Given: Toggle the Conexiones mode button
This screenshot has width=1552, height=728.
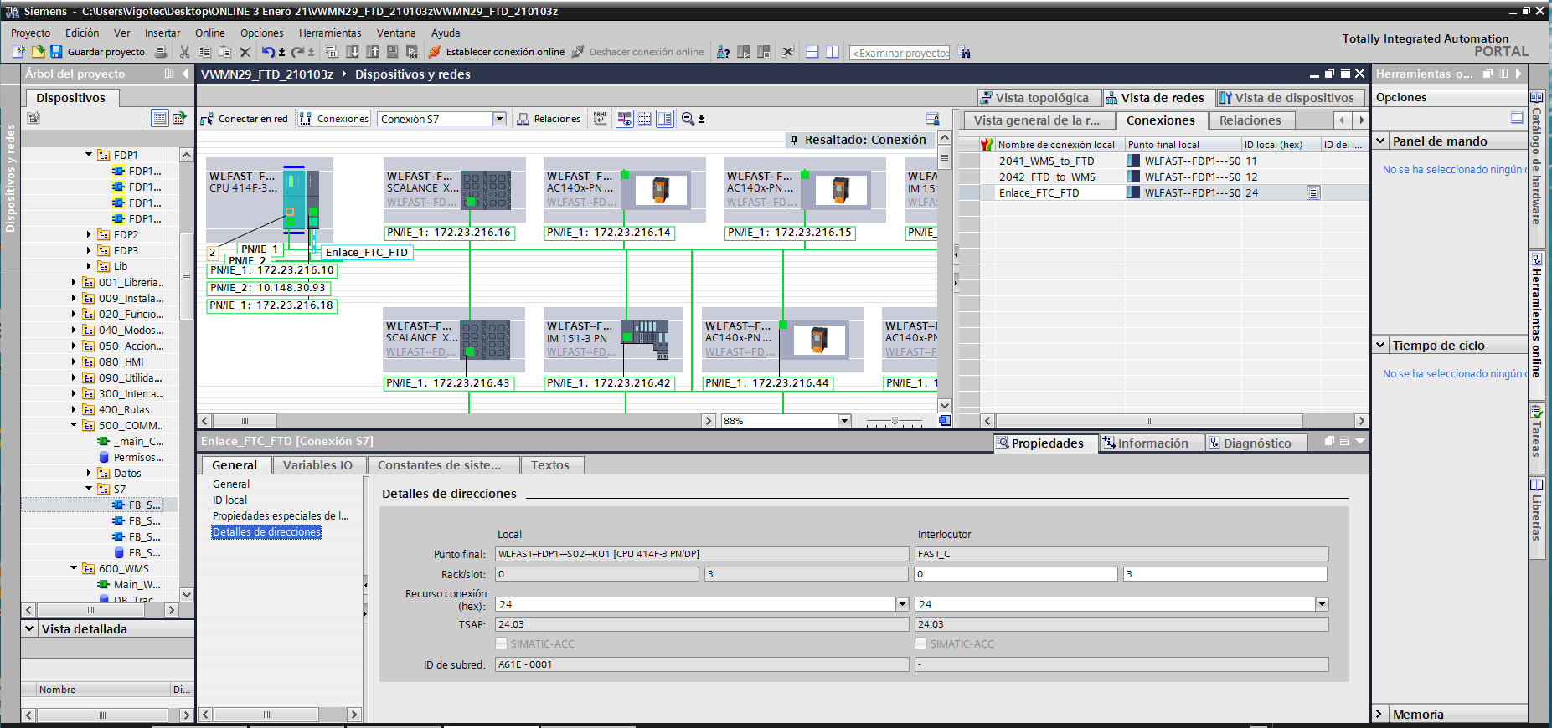Looking at the screenshot, I should click(x=334, y=119).
